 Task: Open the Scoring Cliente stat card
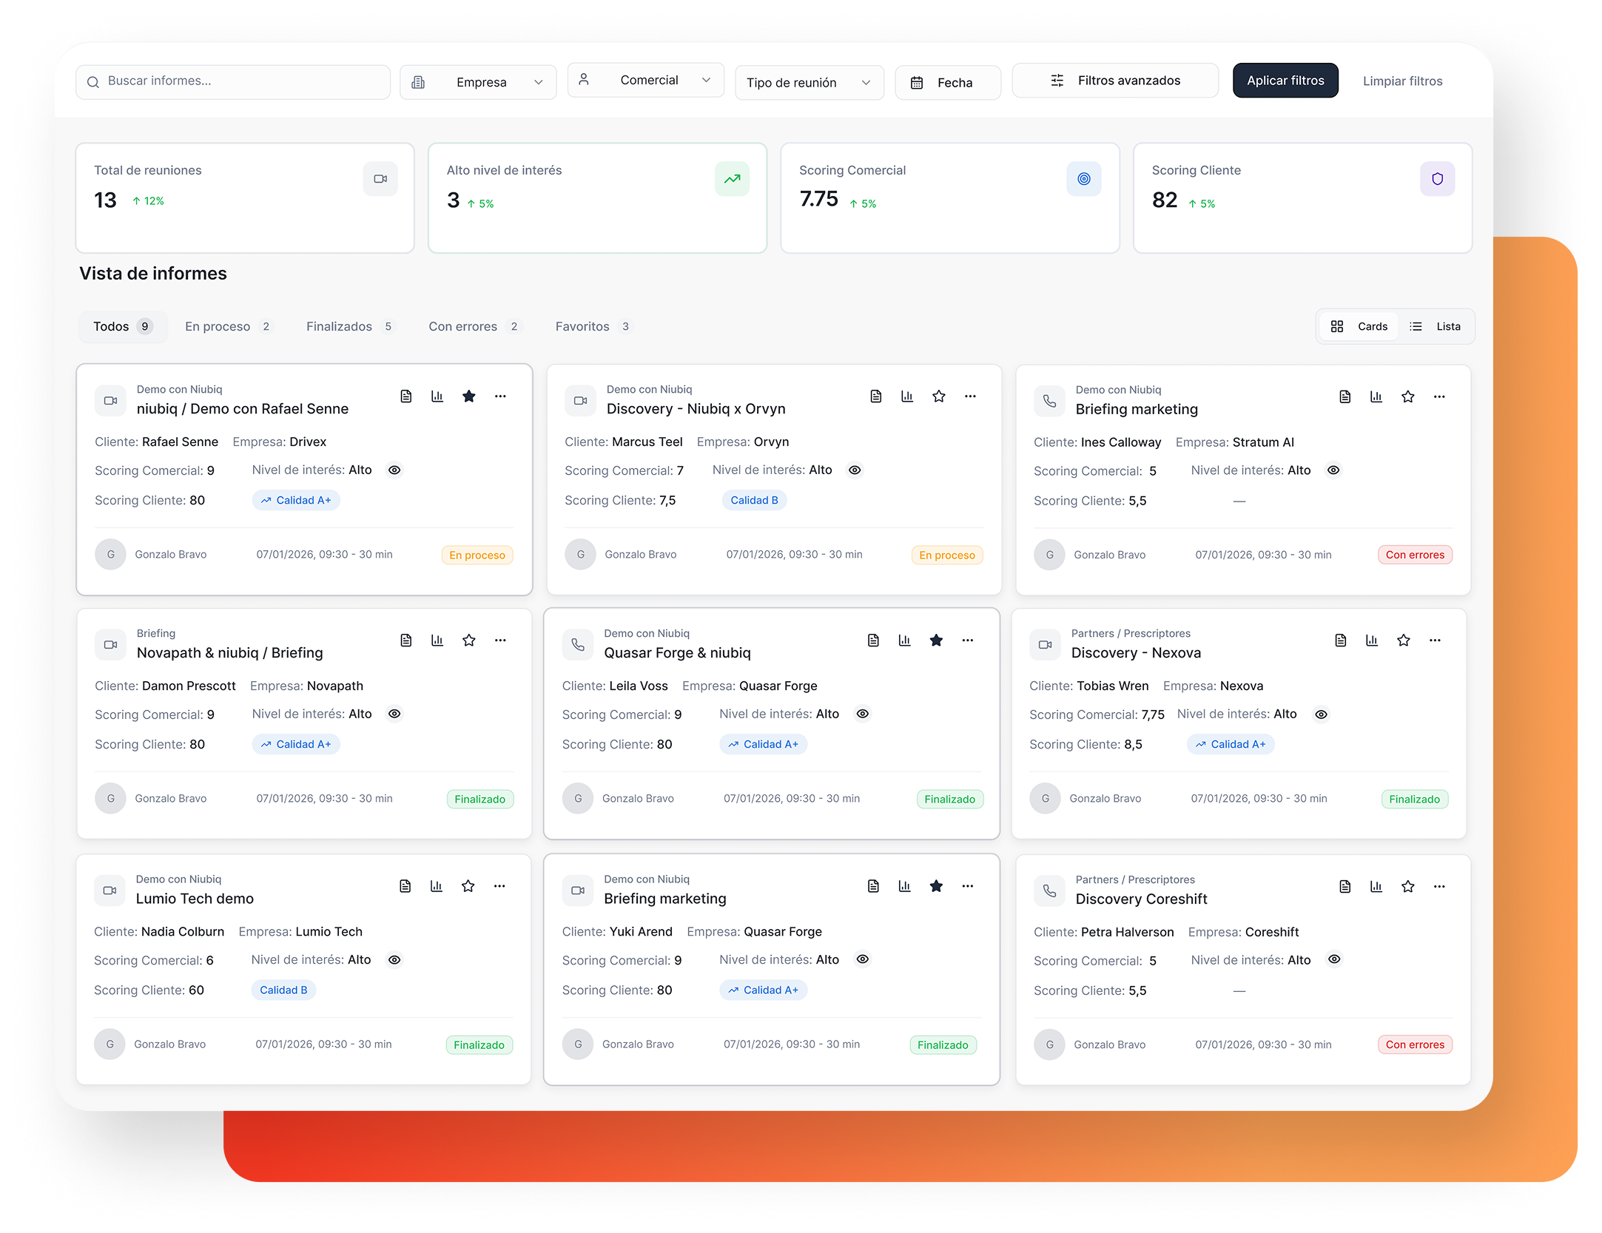(1303, 198)
